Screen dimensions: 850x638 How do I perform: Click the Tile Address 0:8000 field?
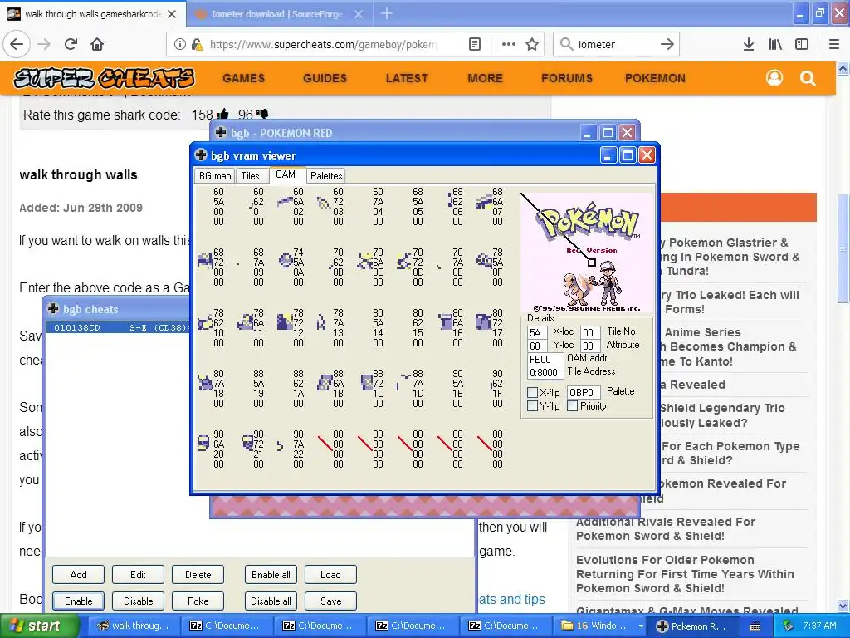pyautogui.click(x=545, y=373)
